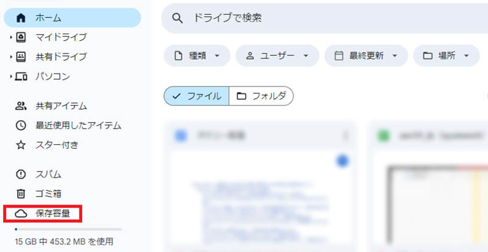The height and width of the screenshot is (252, 488).
Task: Click the 共有アイテム people icon
Action: click(x=21, y=106)
